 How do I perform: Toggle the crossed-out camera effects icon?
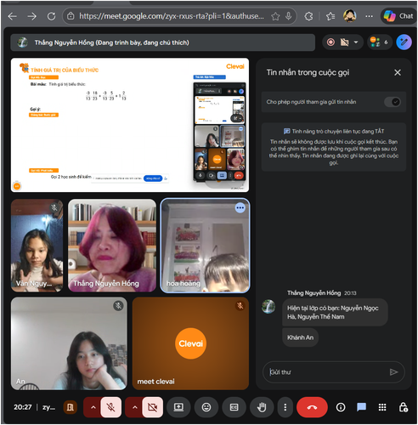click(x=344, y=42)
